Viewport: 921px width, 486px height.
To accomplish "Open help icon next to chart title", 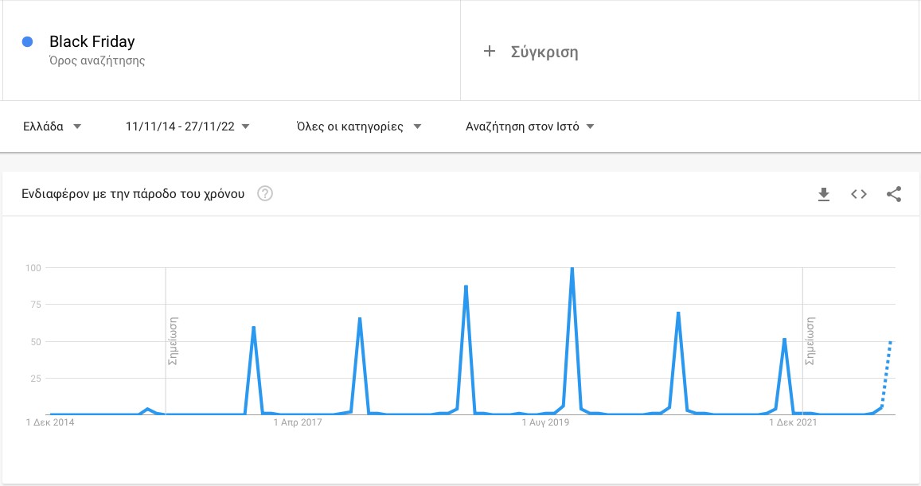I will tap(265, 194).
